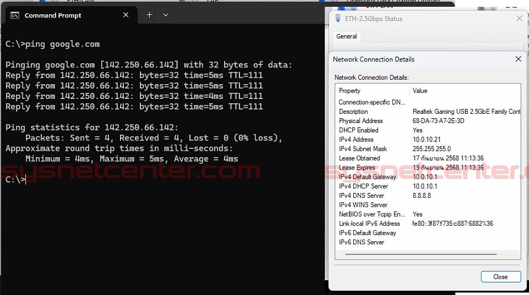Select the IPv4 DNS Server property
This screenshot has width=529, height=295.
click(x=361, y=195)
